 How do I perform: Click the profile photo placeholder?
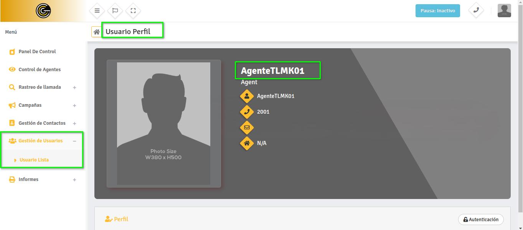164,124
